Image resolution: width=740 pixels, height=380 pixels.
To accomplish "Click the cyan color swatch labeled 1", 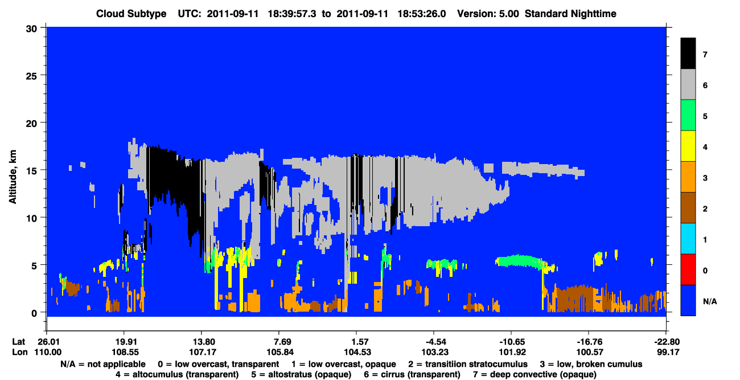I will tap(688, 238).
